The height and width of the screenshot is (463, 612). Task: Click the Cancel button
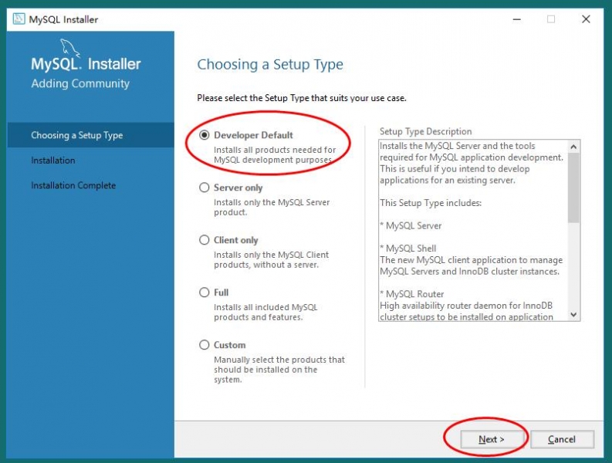(562, 439)
